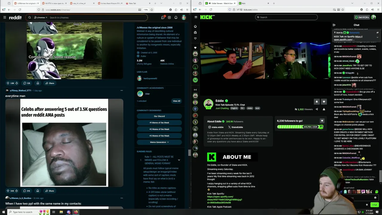Give an award to the Frieza post

(38, 83)
